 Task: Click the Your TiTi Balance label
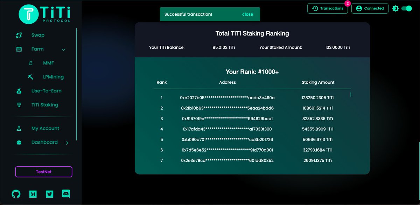click(x=167, y=47)
